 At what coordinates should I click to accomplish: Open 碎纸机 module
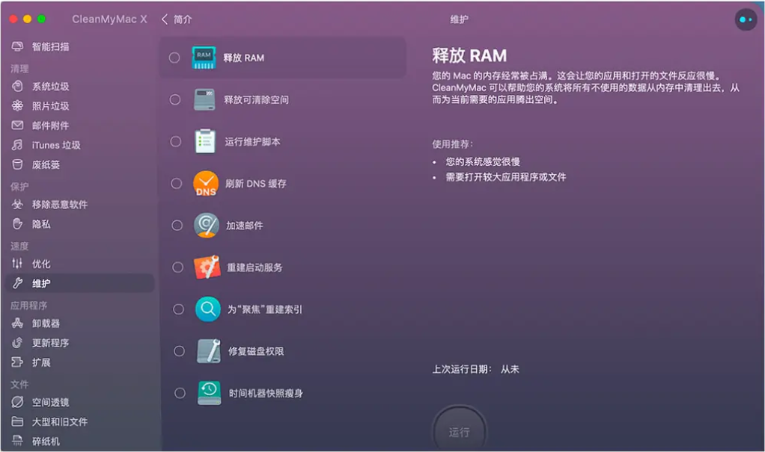coord(36,442)
